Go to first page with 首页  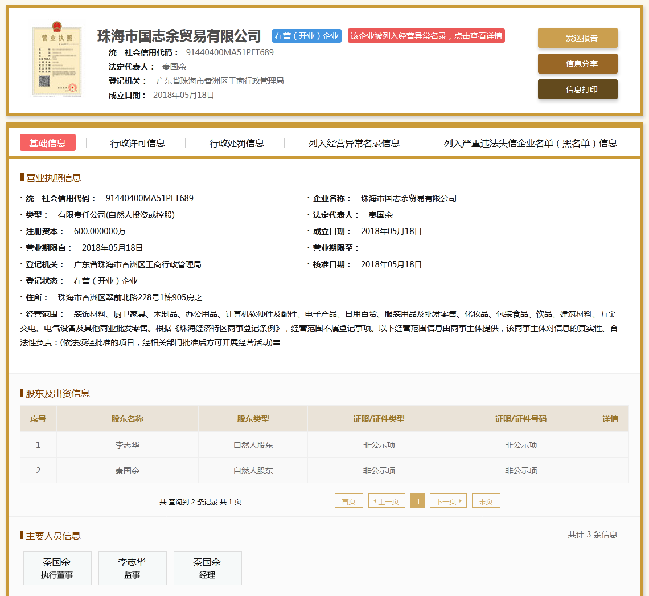(x=348, y=501)
